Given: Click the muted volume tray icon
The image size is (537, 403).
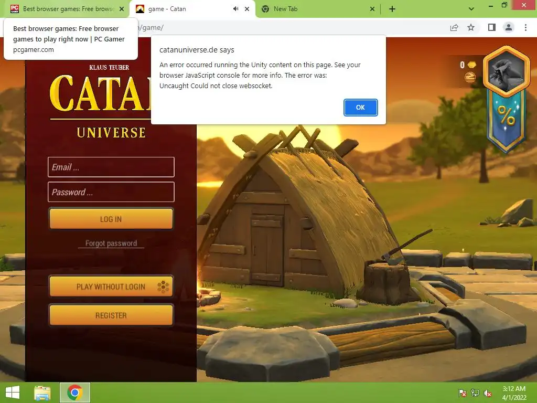Looking at the screenshot, I should (488, 393).
